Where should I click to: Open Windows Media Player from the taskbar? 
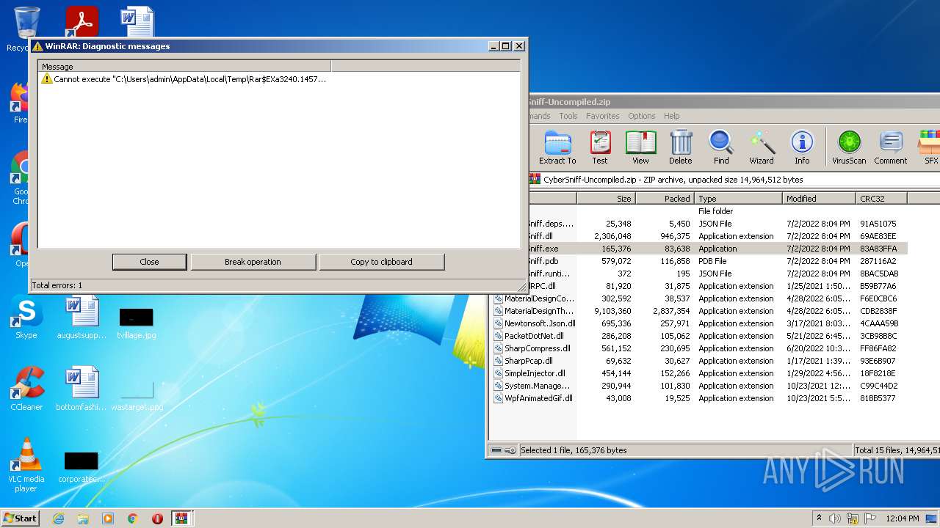108,518
